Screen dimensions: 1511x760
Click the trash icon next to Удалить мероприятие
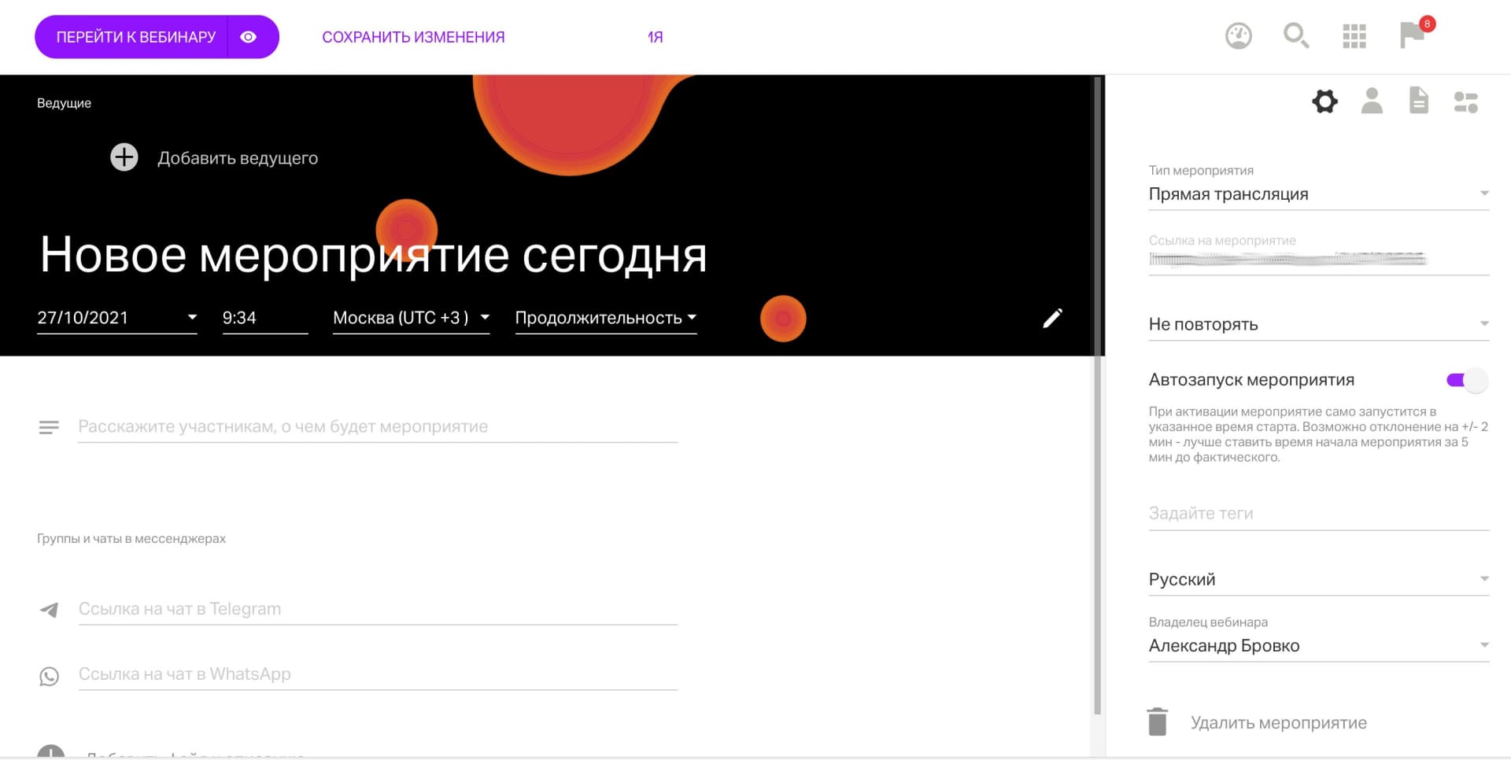[x=1157, y=721]
